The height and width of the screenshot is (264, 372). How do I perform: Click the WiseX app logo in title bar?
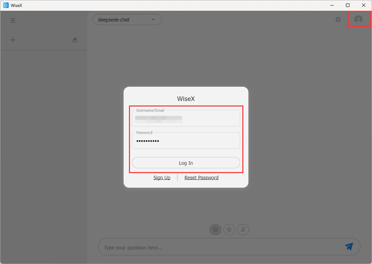click(6, 5)
